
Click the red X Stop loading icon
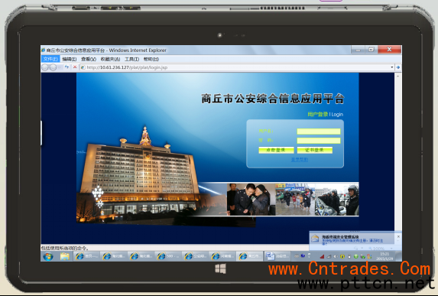click(75, 67)
